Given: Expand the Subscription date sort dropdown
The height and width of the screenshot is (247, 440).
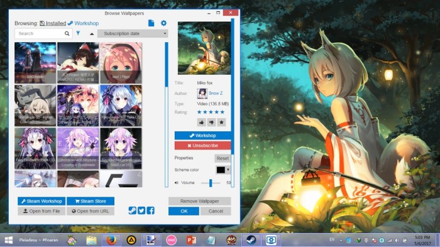Looking at the screenshot, I should [133, 33].
